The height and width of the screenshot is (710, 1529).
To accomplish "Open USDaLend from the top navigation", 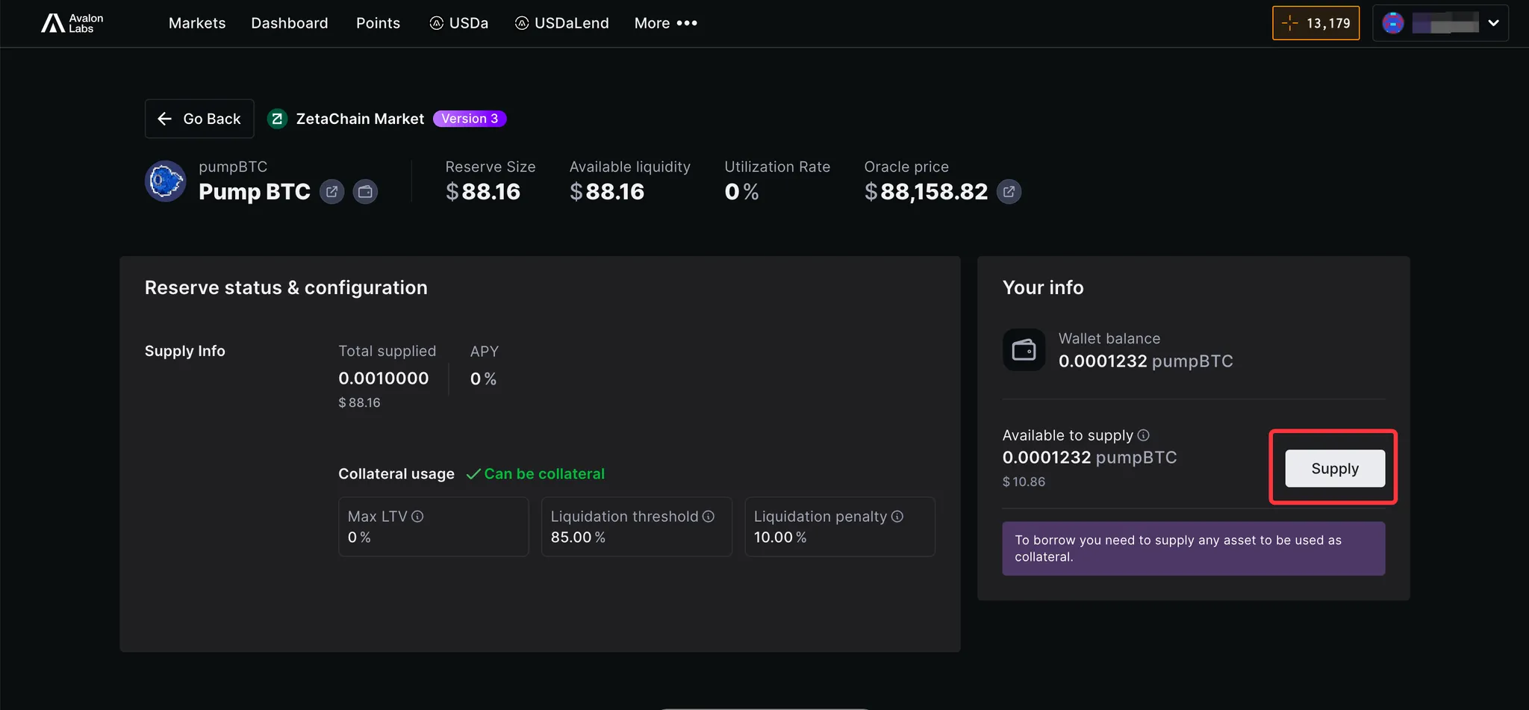I will click(x=562, y=23).
